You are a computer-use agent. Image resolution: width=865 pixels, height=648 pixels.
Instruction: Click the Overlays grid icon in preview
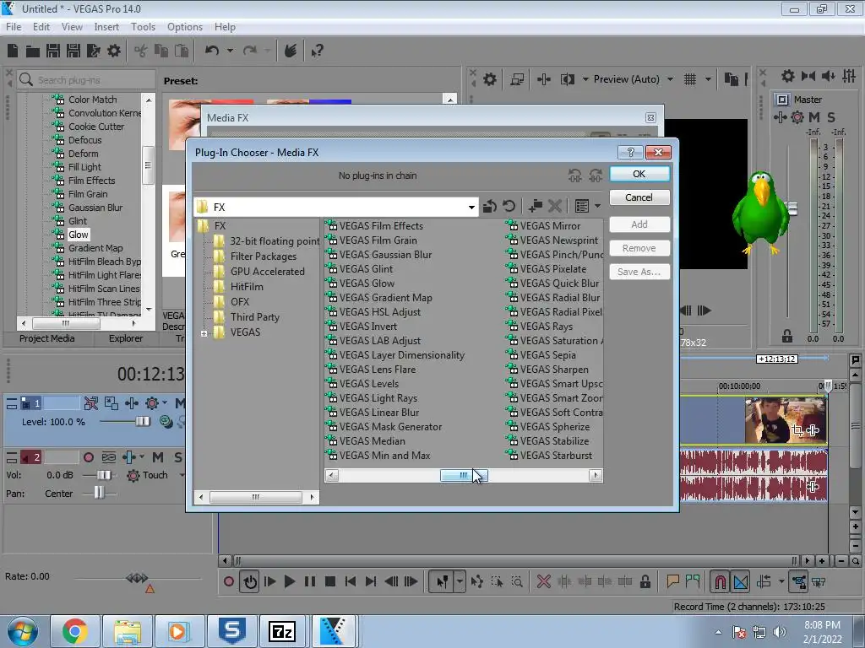click(690, 79)
